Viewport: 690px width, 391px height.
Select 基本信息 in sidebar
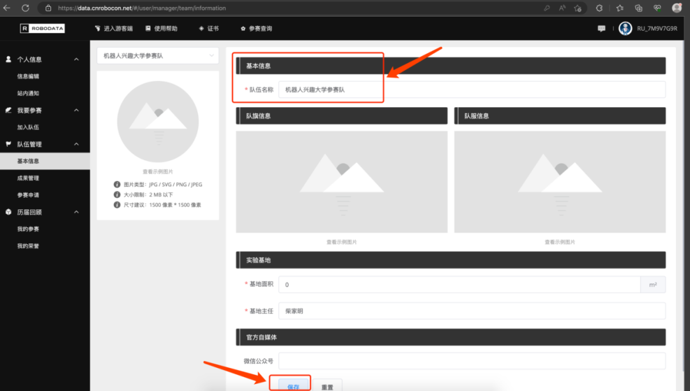45,161
